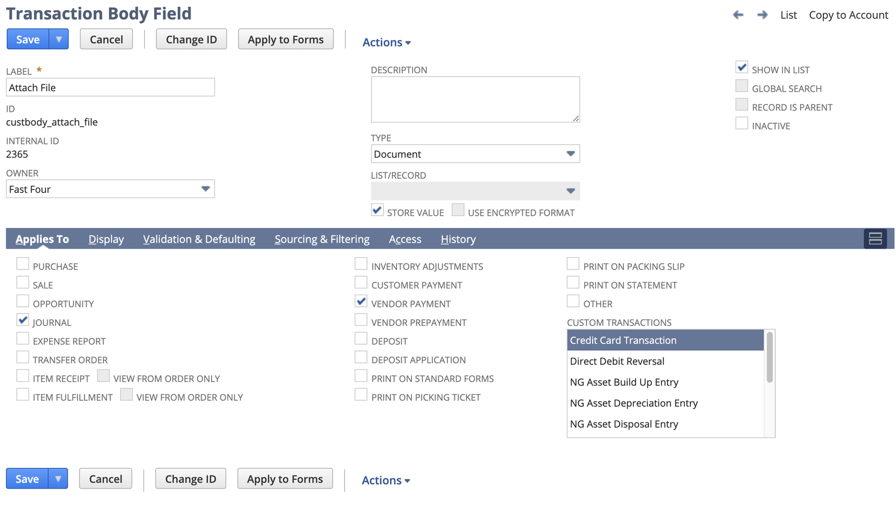Toggle Record Is Parent checkbox
Image resolution: width=896 pixels, height=512 pixels.
pyautogui.click(x=742, y=105)
